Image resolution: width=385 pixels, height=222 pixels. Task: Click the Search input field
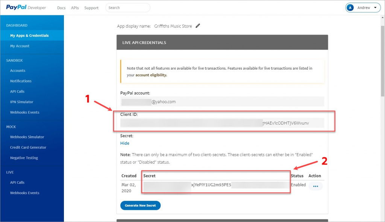[x=128, y=8]
